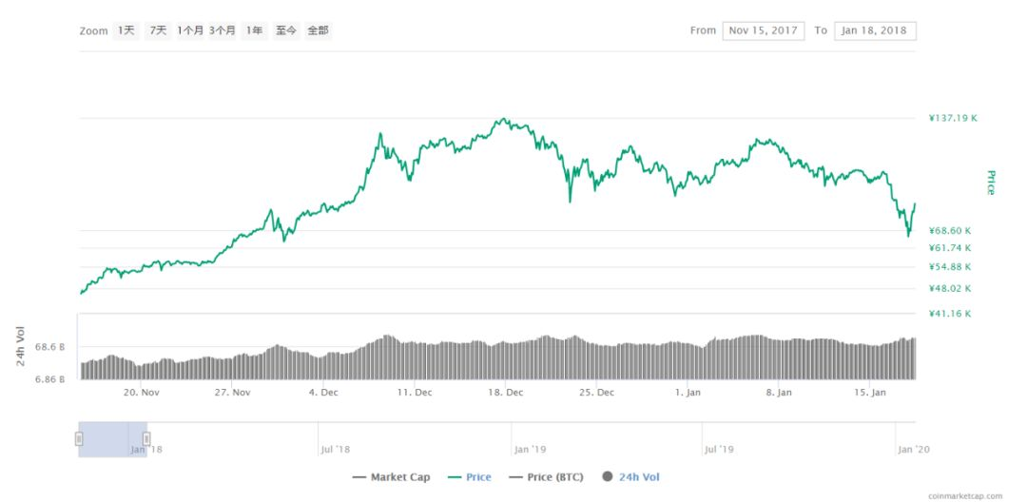Click the From date field Nov 15, 2017
This screenshot has height=502, width=1027.
(x=763, y=30)
